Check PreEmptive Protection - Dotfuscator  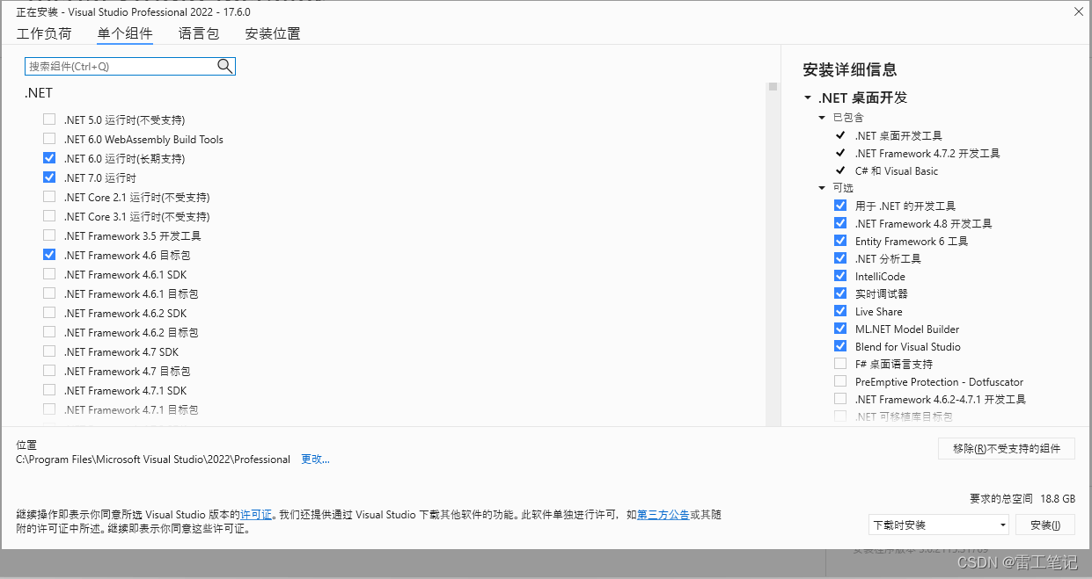(x=840, y=381)
